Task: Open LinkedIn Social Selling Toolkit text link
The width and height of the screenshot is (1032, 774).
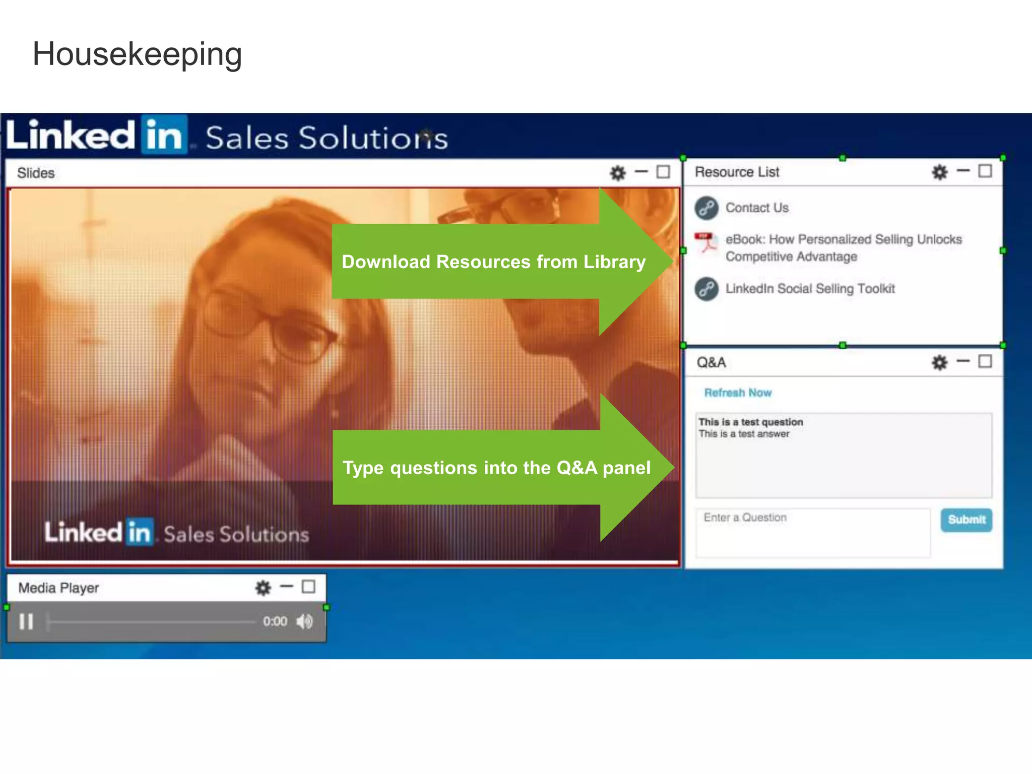Action: pyautogui.click(x=810, y=289)
